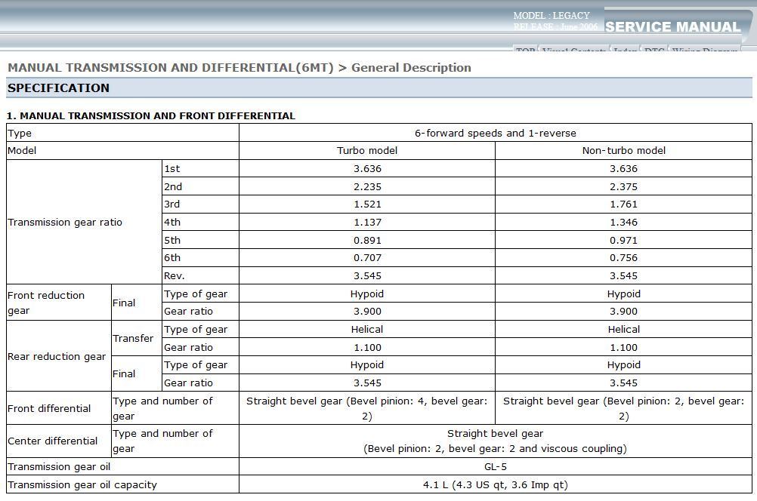Click the SPECIFICATION section heading

tap(58, 88)
